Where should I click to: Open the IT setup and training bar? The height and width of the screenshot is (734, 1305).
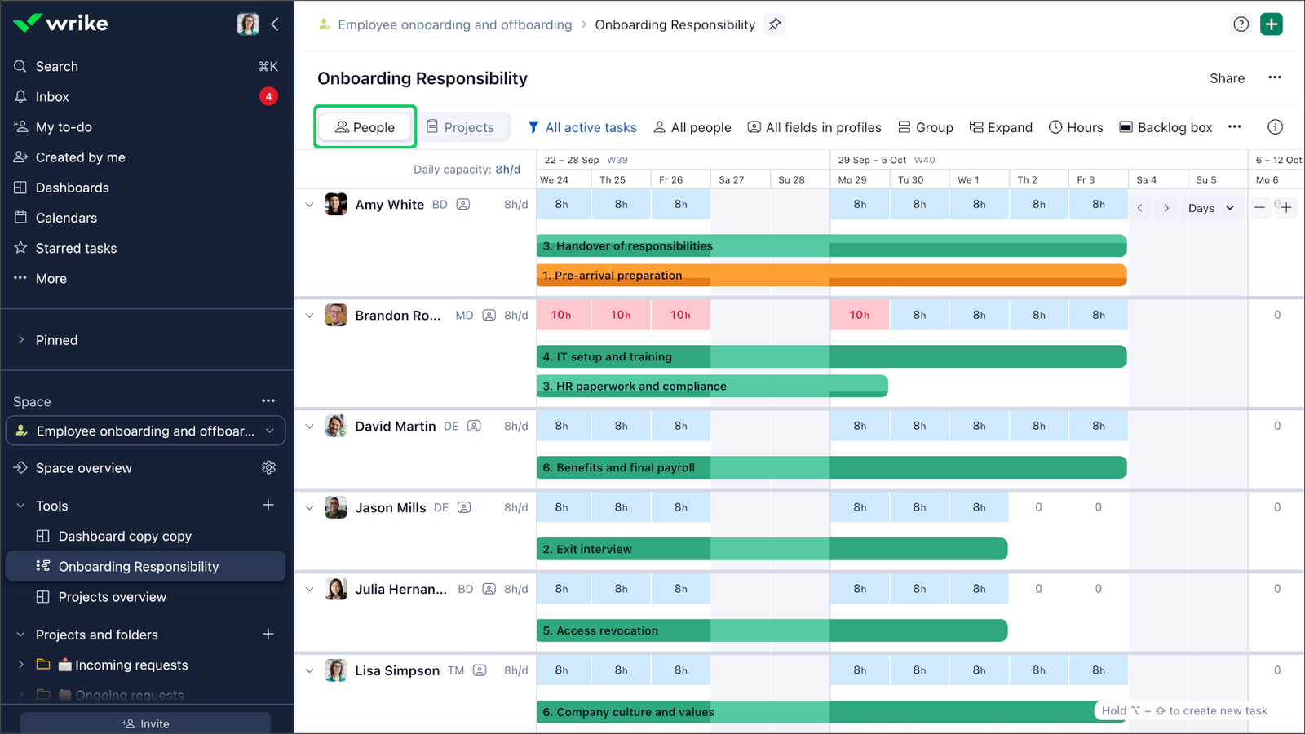point(831,356)
